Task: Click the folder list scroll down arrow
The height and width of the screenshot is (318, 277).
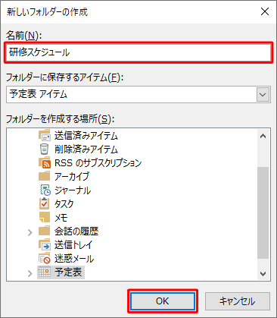Action: click(263, 273)
